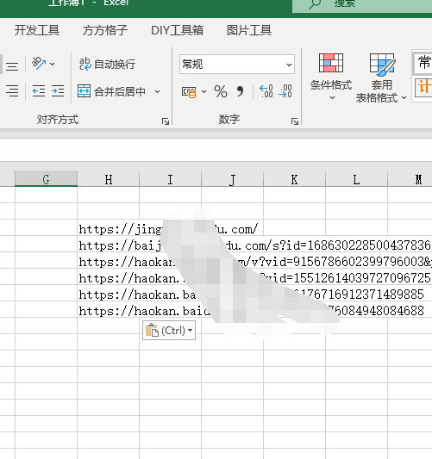Toggle 自动换行 wrap text
Viewport: 432px width, 459px height.
click(107, 64)
